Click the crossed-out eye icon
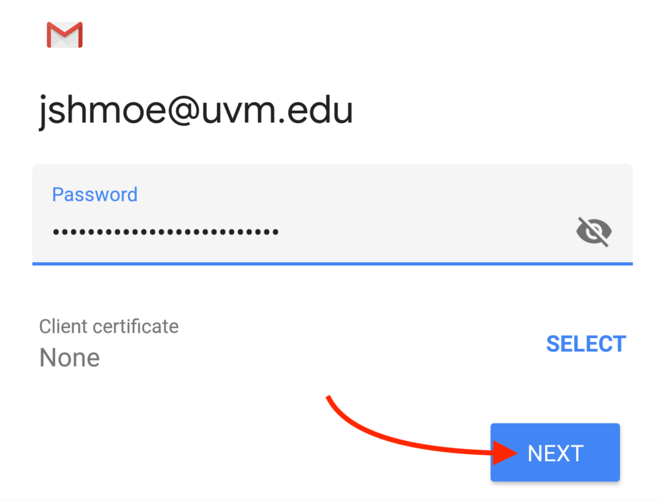The image size is (662, 501). tap(593, 232)
